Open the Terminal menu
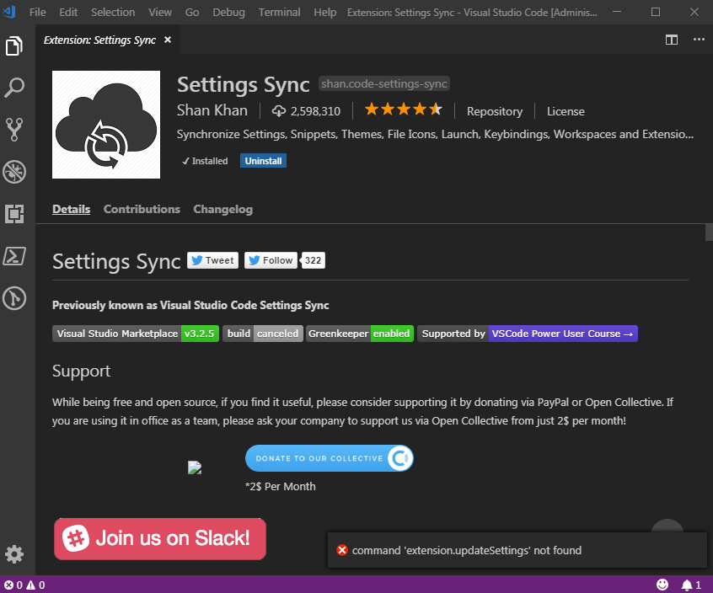 [x=279, y=13]
